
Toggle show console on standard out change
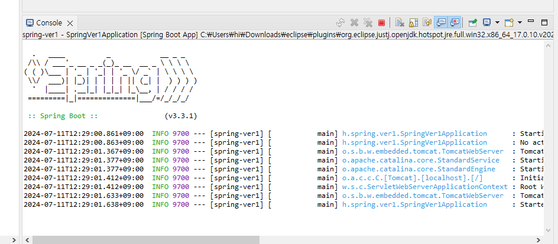[x=441, y=23]
